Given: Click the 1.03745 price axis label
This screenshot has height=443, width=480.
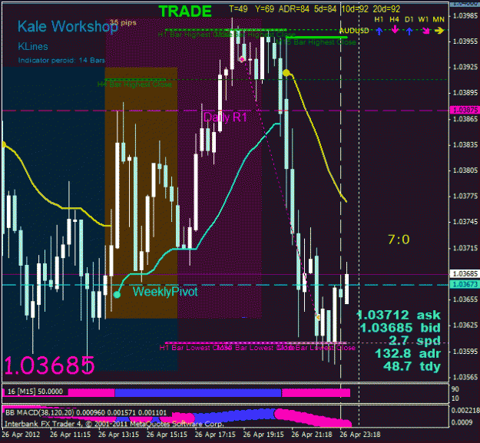Looking at the screenshot, I should pyautogui.click(x=465, y=221).
